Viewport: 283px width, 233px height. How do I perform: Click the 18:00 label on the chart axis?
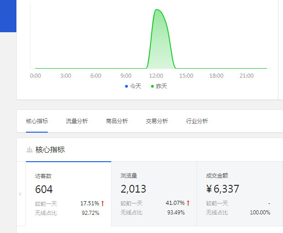point(216,76)
